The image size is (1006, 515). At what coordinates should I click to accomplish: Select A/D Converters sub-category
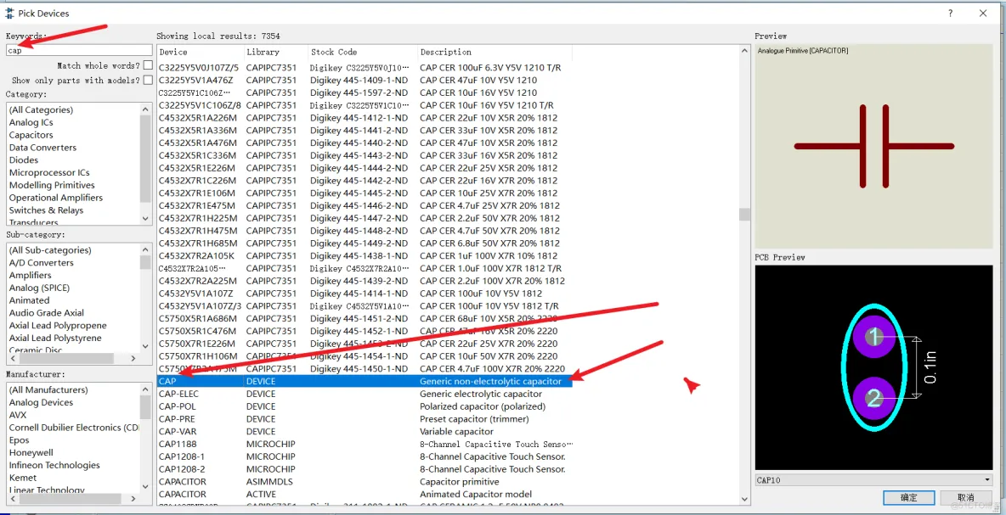pyautogui.click(x=41, y=263)
